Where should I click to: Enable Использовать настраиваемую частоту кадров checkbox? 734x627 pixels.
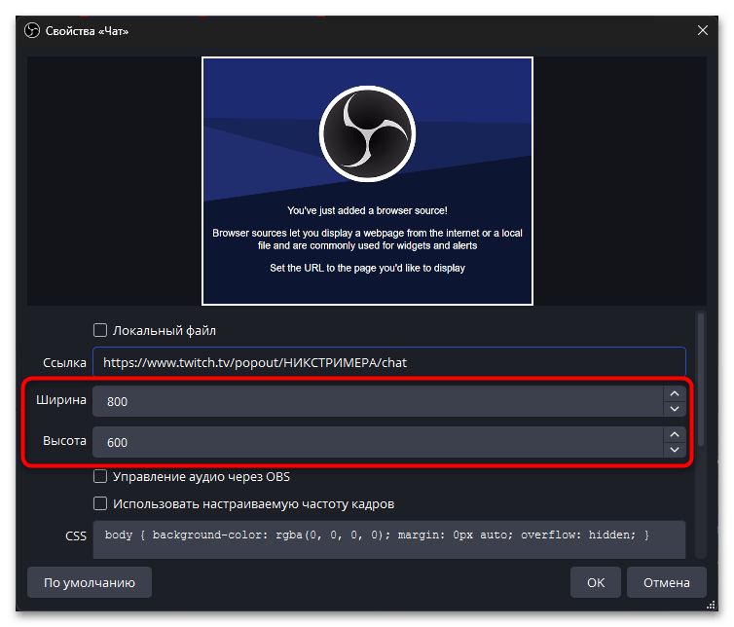(x=100, y=503)
